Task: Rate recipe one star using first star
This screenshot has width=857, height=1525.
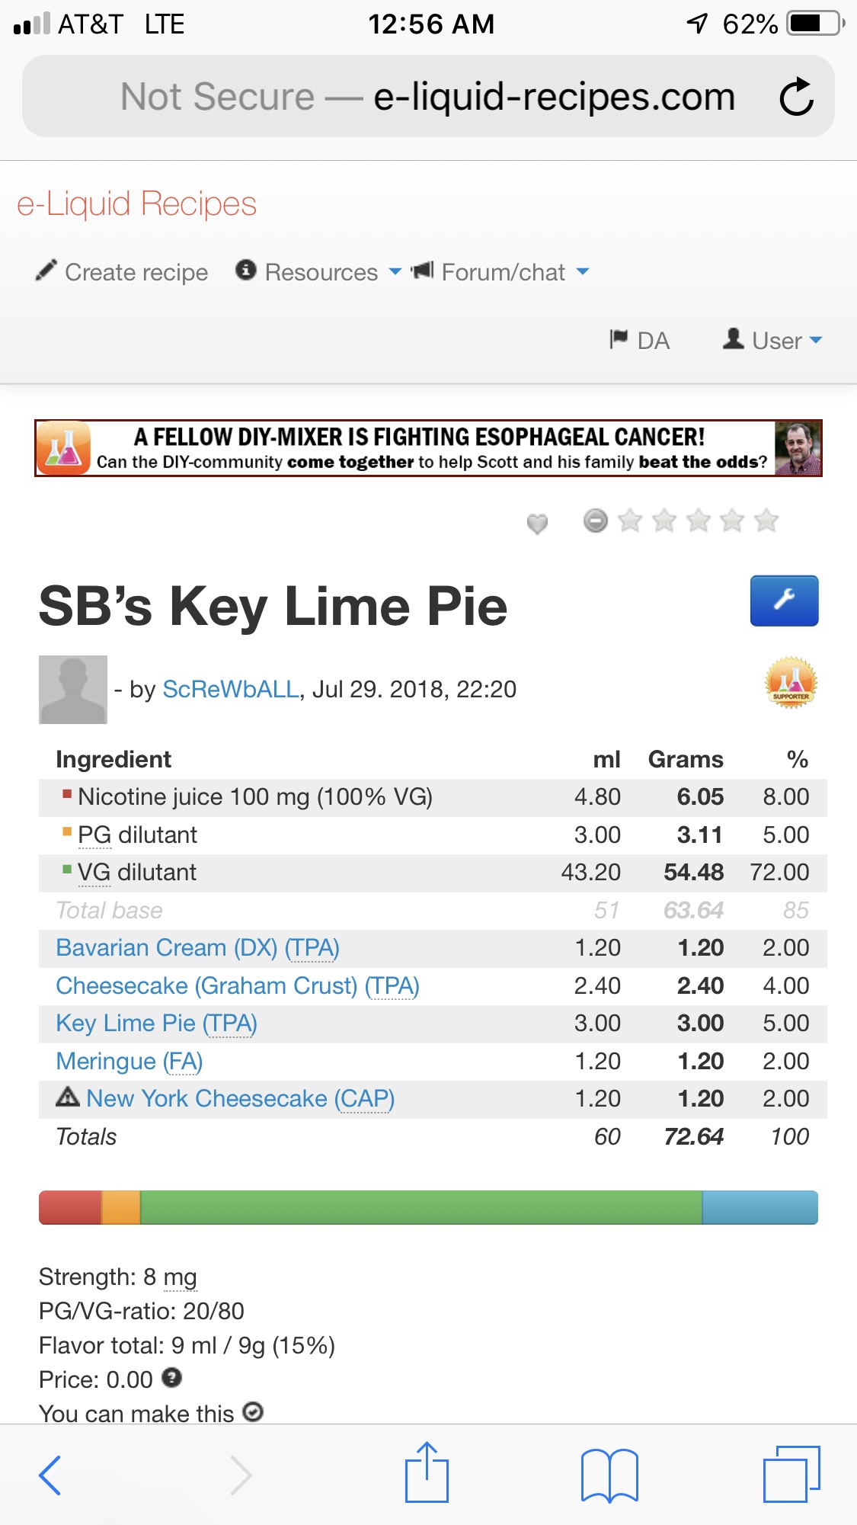Action: click(630, 521)
